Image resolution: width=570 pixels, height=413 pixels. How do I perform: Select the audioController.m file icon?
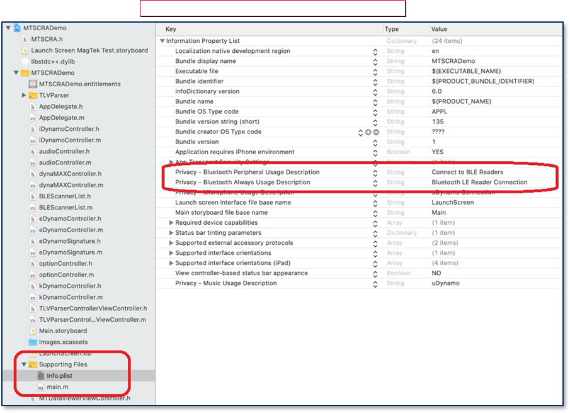(33, 162)
